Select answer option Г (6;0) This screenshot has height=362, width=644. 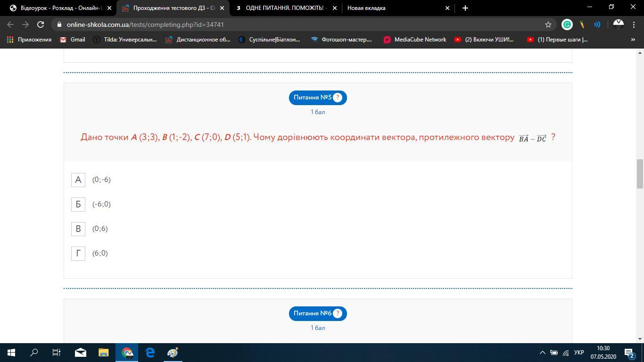point(78,253)
